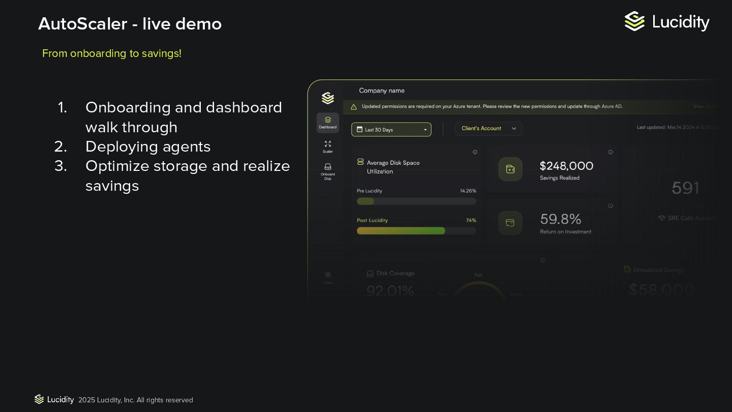Click info icon on Savings Realized card
The width and height of the screenshot is (732, 412).
tap(611, 152)
